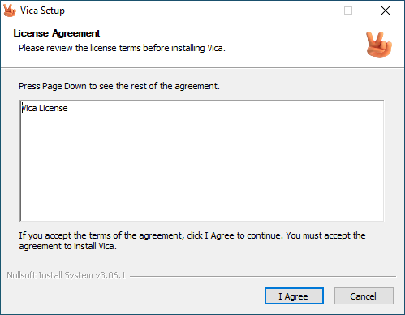The height and width of the screenshot is (315, 405).
Task: Cancel the Vica installation
Action: 364,296
